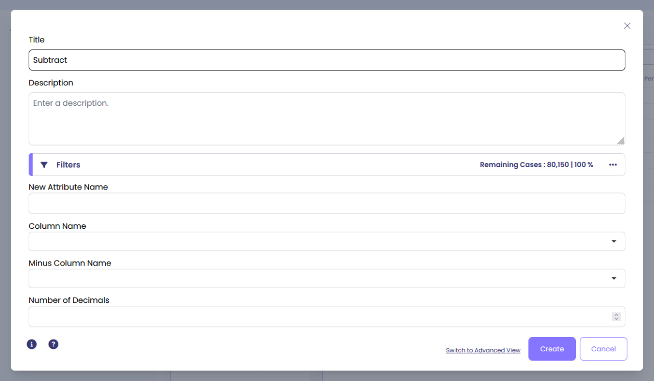
Task: Click the Number of Decimals input
Action: (x=317, y=317)
